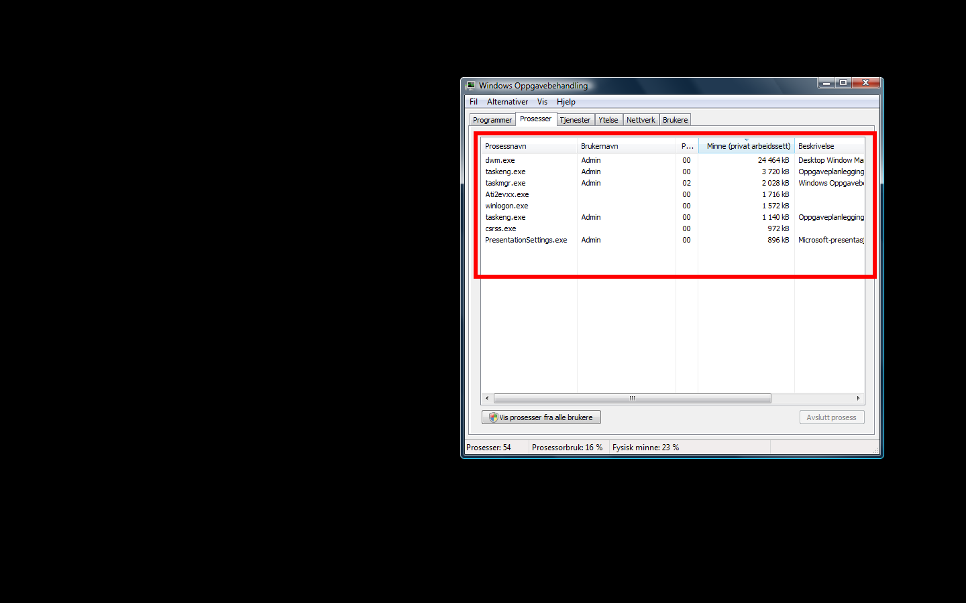Click Admin in the PresentationSettings.exe row
This screenshot has height=603, width=966.
pyautogui.click(x=590, y=240)
